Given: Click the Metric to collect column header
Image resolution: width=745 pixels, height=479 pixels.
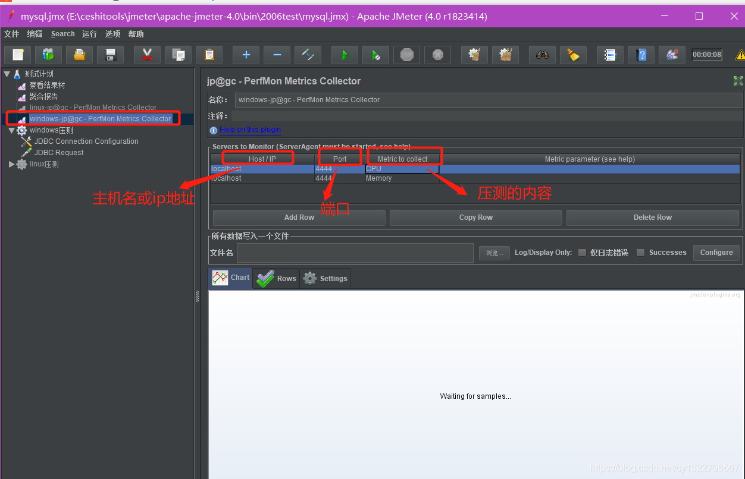Looking at the screenshot, I should point(402,159).
